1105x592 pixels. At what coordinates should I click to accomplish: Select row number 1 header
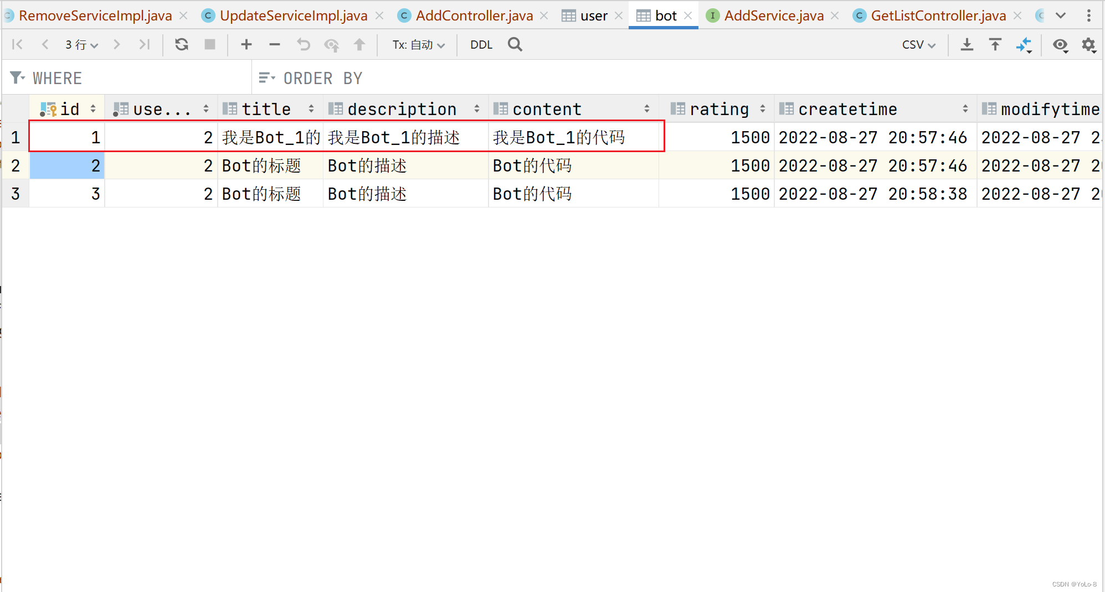[x=16, y=137]
